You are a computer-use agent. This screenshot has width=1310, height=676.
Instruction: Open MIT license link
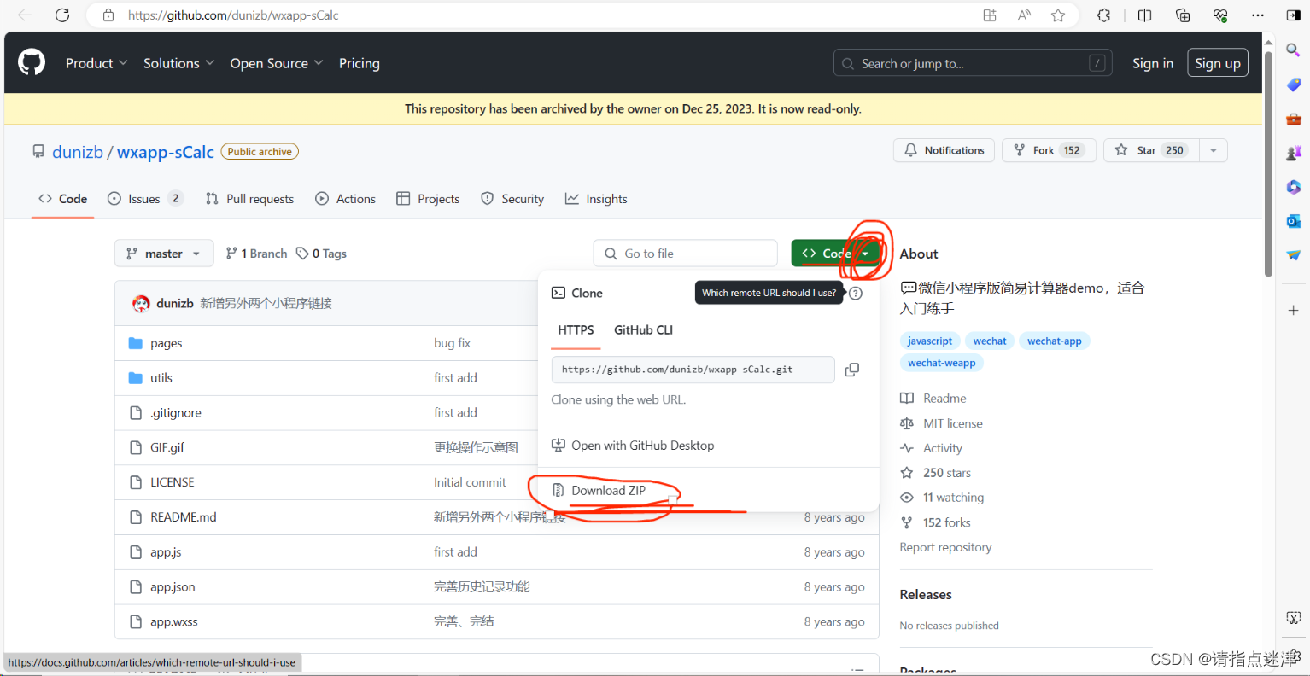click(942, 423)
